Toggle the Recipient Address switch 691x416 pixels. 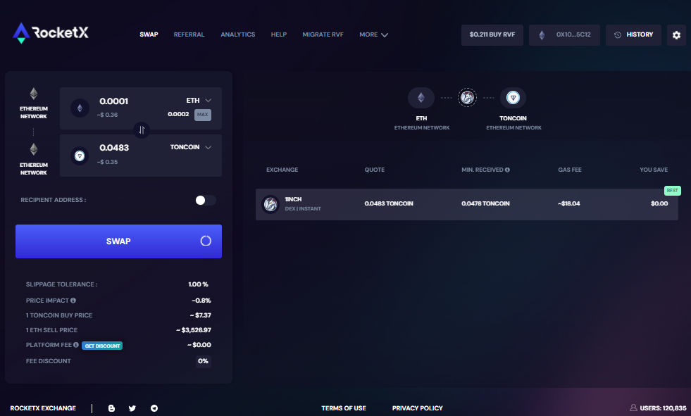click(x=206, y=201)
